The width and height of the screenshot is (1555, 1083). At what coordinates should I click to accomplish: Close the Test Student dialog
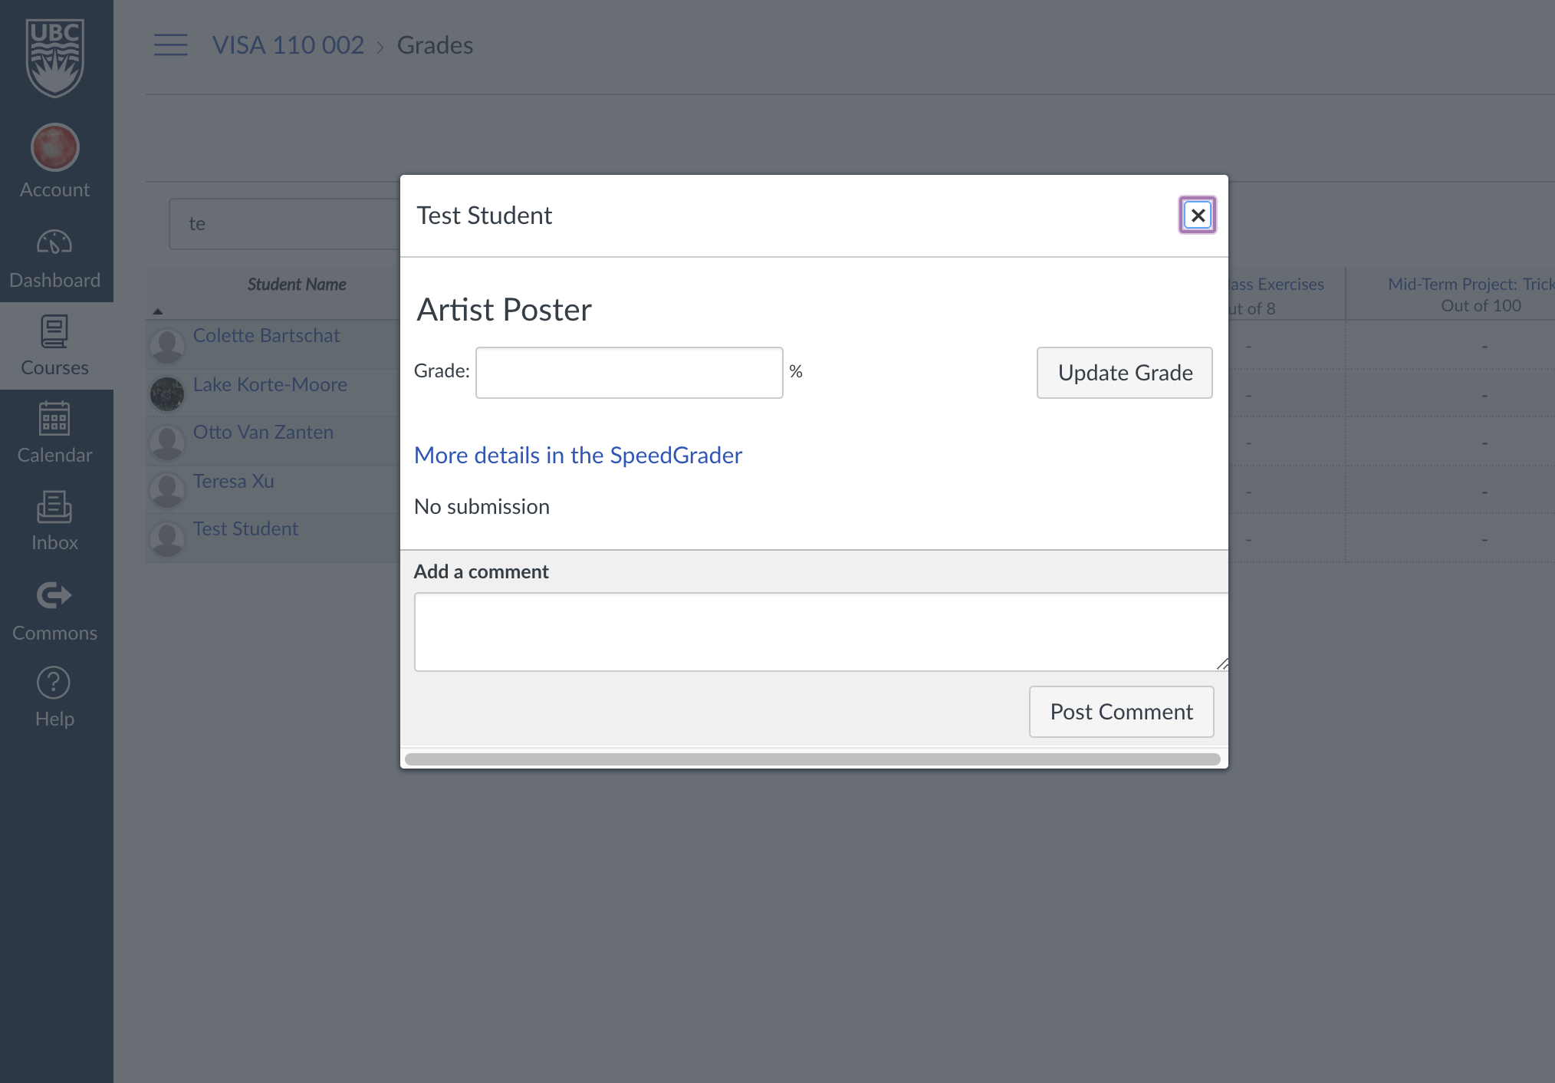tap(1197, 216)
